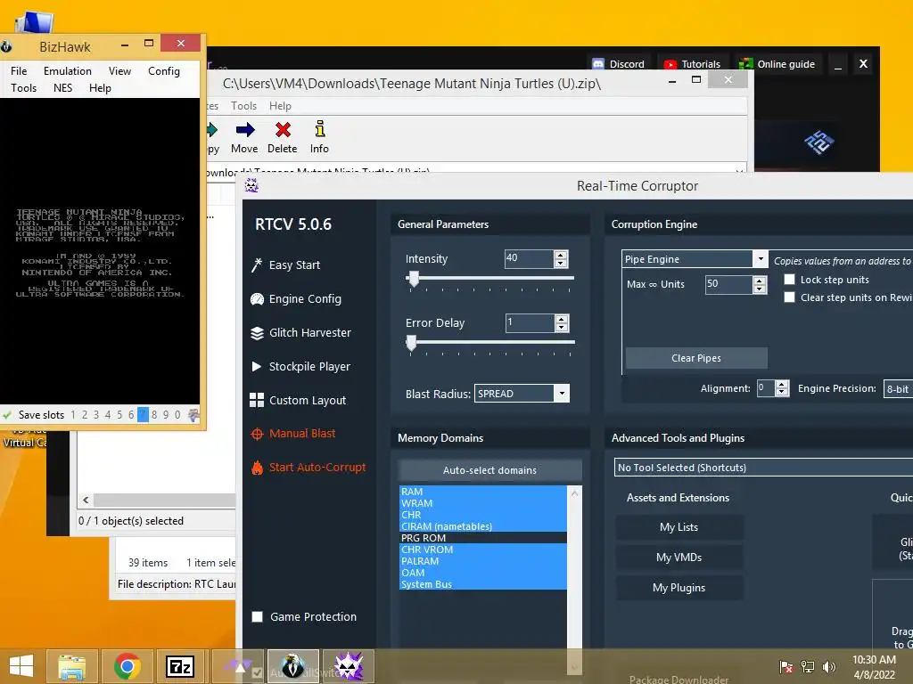This screenshot has height=684, width=913.
Task: Open 7-Zip from taskbar
Action: tap(180, 666)
